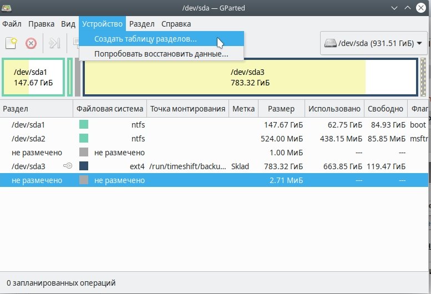Click the Sklad label cell
Viewport: 431px width, 294px height.
[240, 166]
